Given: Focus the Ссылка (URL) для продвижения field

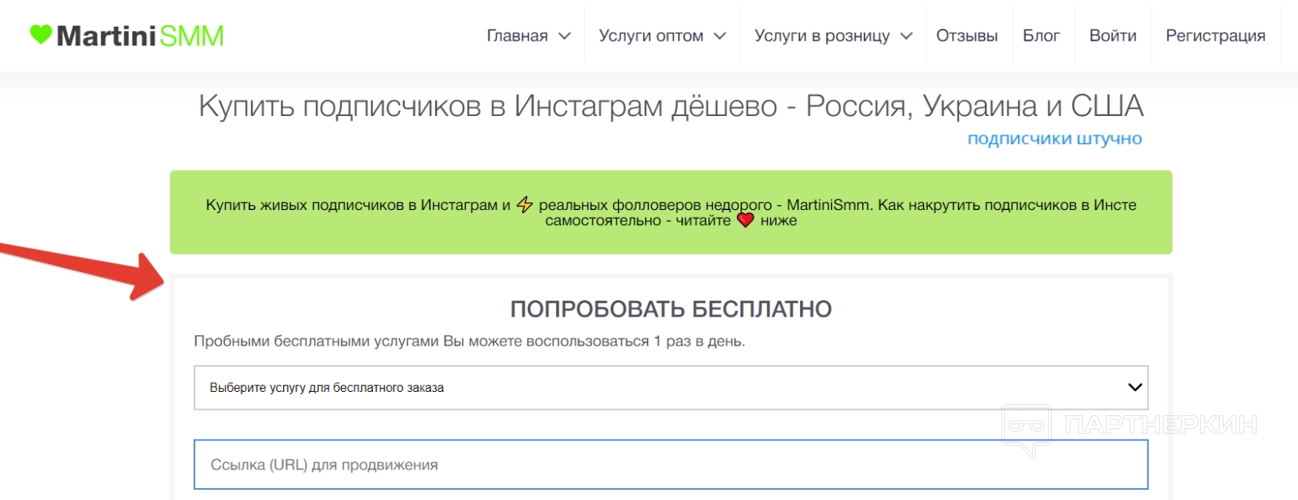Looking at the screenshot, I should pyautogui.click(x=671, y=465).
